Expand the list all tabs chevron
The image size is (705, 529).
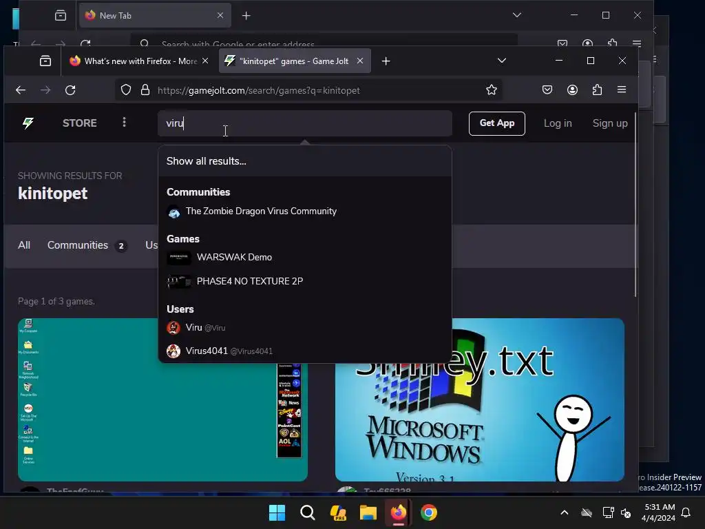(x=502, y=61)
